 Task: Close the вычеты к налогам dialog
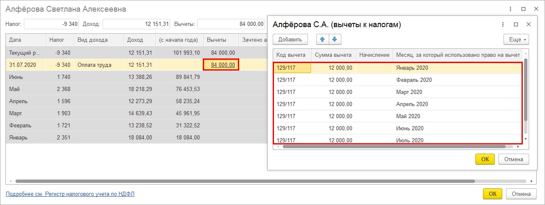529,25
